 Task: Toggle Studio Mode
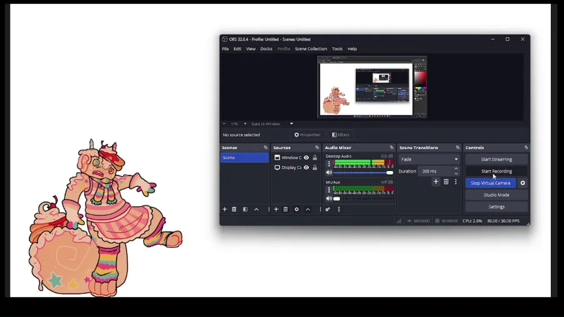coord(496,195)
